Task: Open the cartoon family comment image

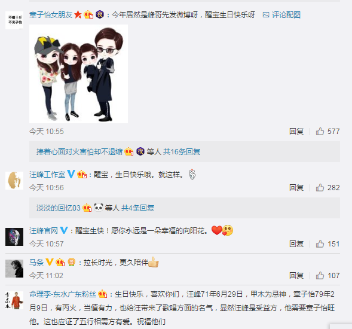Action: [78, 74]
